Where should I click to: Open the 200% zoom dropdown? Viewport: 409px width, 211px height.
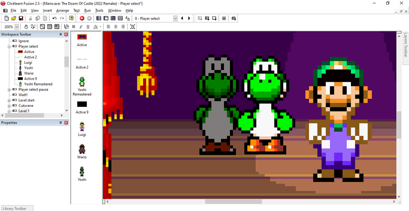(x=17, y=27)
